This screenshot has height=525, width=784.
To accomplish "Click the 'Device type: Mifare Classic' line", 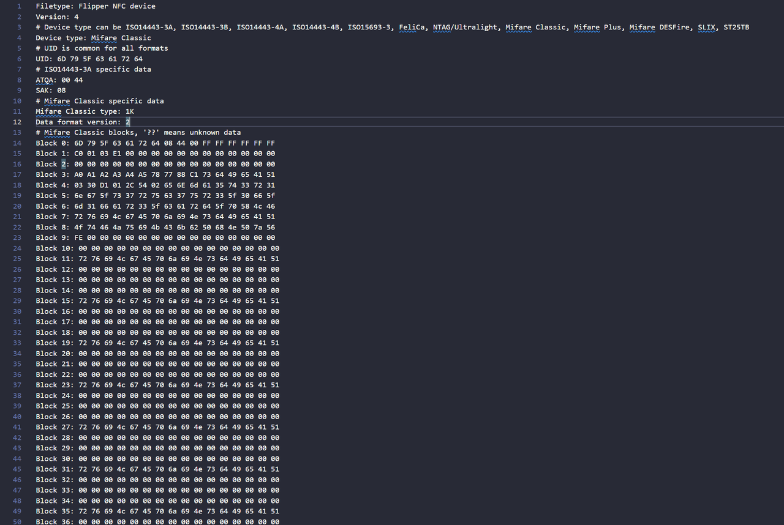I will click(93, 38).
